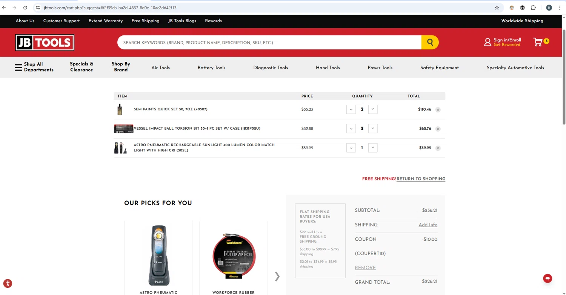566x295 pixels.
Task: Open Rewards link
Action: click(213, 21)
